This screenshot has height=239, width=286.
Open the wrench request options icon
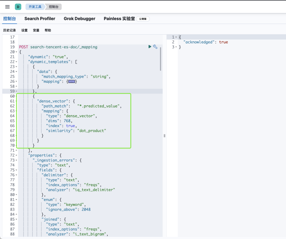(x=155, y=47)
